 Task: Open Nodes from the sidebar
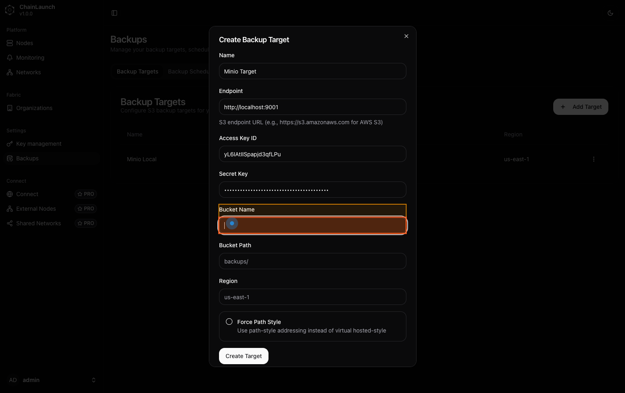pos(25,43)
